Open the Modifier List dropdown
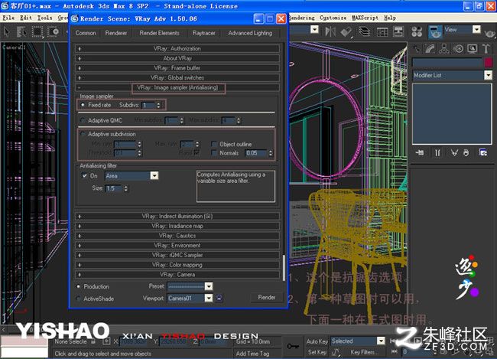 tap(488, 75)
